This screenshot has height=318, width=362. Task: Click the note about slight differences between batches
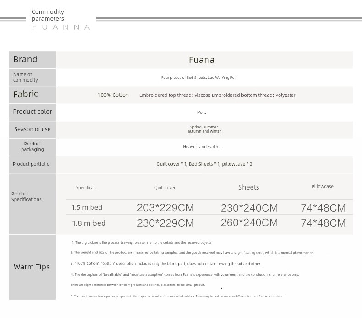[138, 285]
